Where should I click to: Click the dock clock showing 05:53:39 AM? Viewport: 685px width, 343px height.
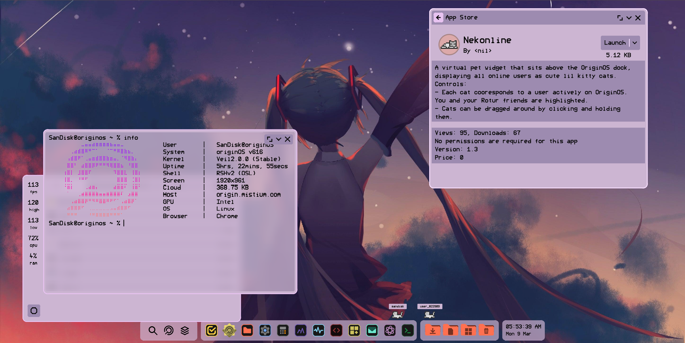click(523, 327)
